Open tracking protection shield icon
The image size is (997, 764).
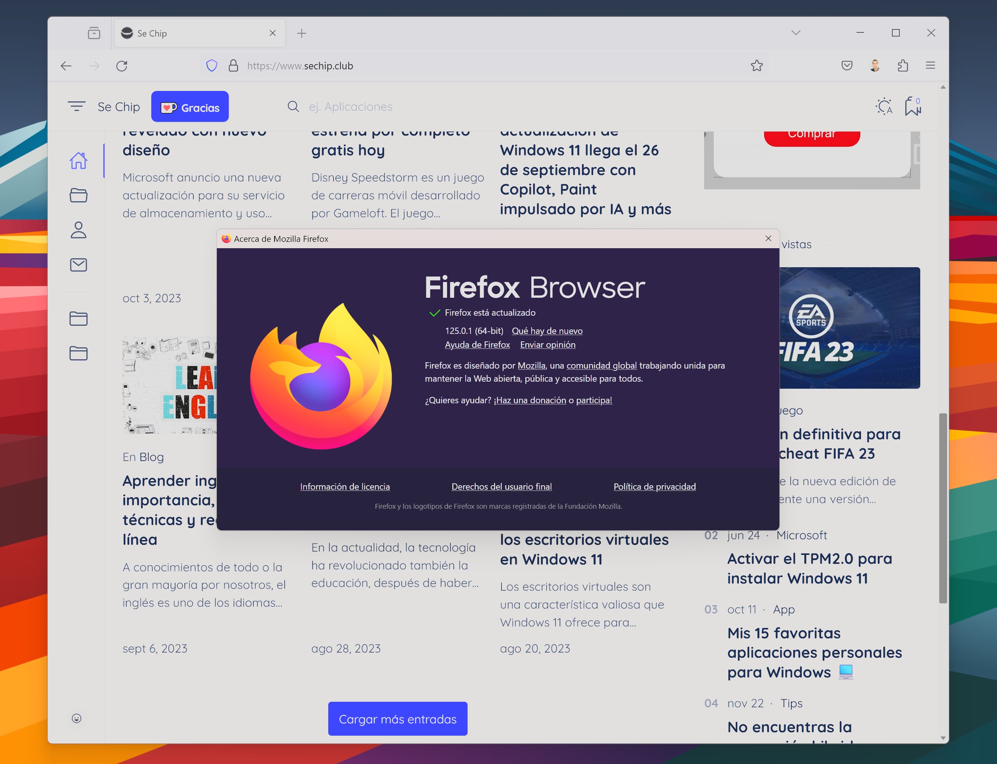(212, 66)
